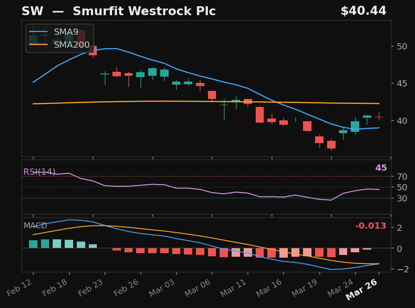Select the blue SMA9 line swatch in legend
Image resolution: width=415 pixels, height=308 pixels.
tap(38, 32)
